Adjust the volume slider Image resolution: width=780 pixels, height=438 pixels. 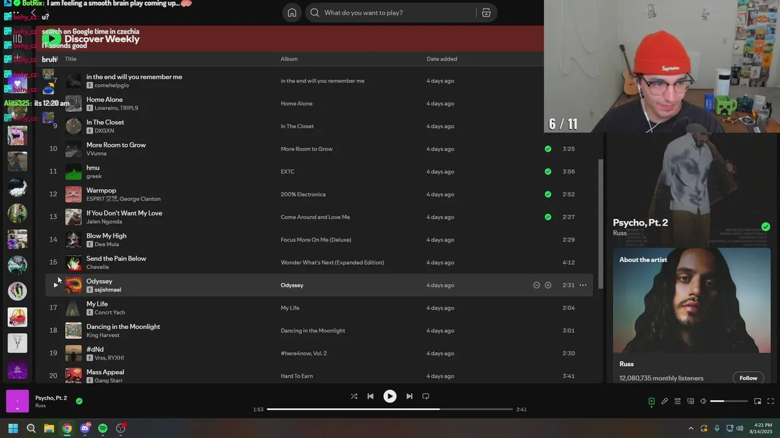coord(729,401)
